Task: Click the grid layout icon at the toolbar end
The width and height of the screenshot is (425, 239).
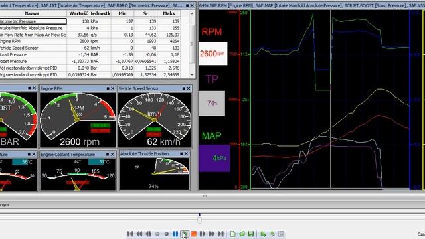Action: tap(281, 234)
